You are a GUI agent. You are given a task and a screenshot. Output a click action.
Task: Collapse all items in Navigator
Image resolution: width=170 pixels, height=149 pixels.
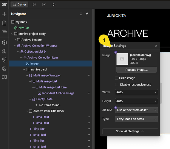[x=81, y=14]
